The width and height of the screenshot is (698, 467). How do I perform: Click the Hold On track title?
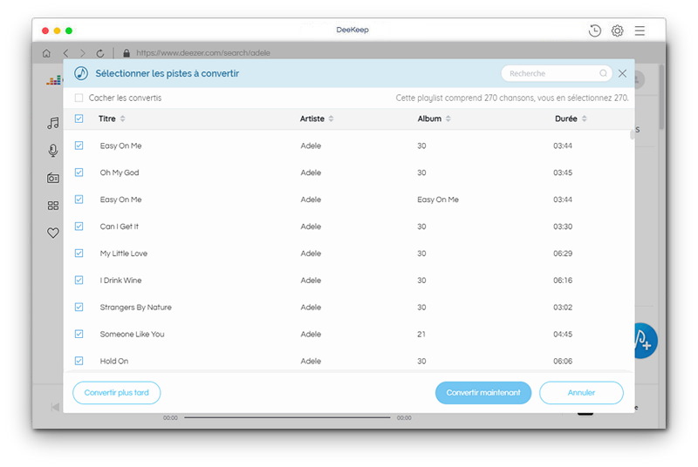(x=114, y=362)
